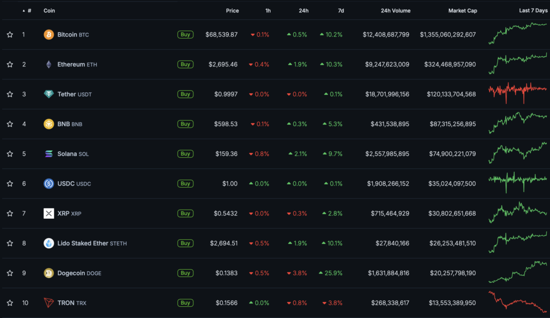Sort coins by Market Cap header

tap(462, 11)
